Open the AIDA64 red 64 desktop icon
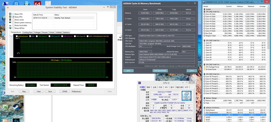The image size is (271, 122). tap(37, 3)
